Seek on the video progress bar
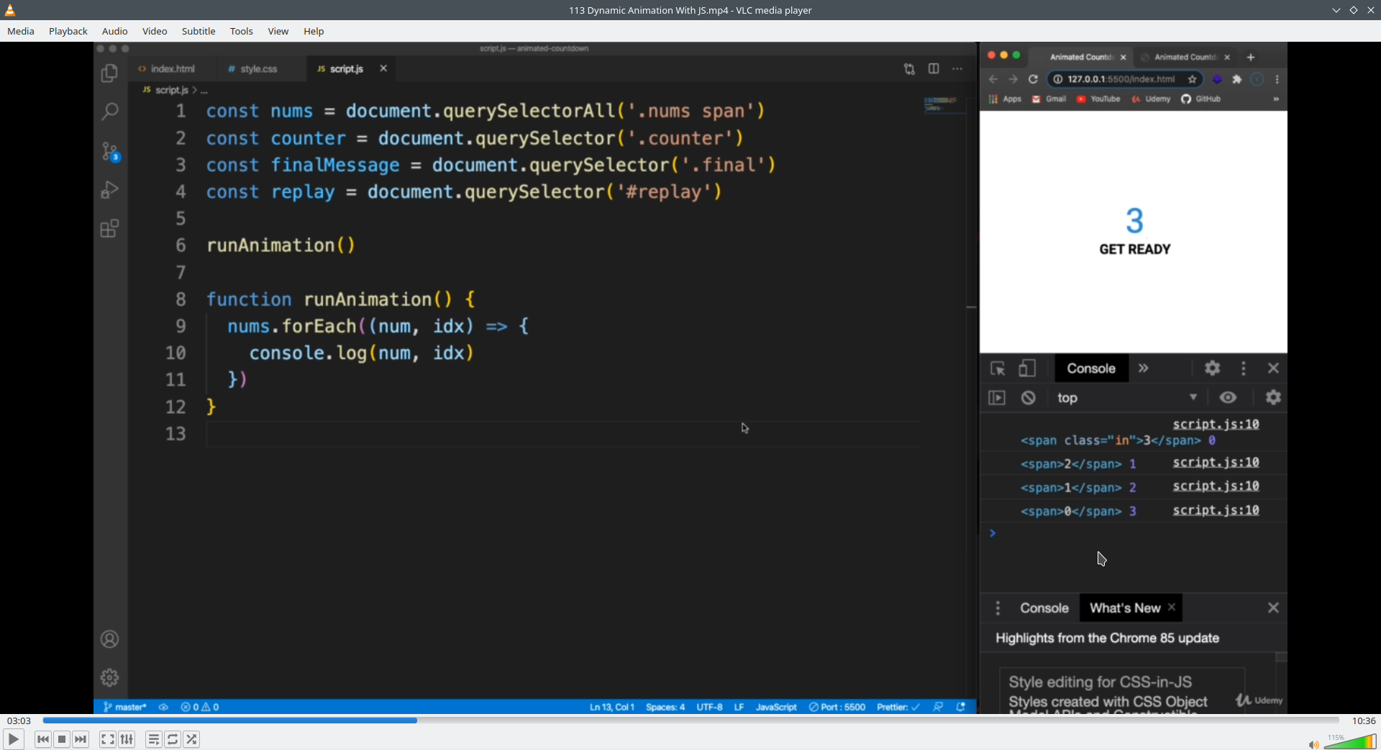 click(x=690, y=720)
